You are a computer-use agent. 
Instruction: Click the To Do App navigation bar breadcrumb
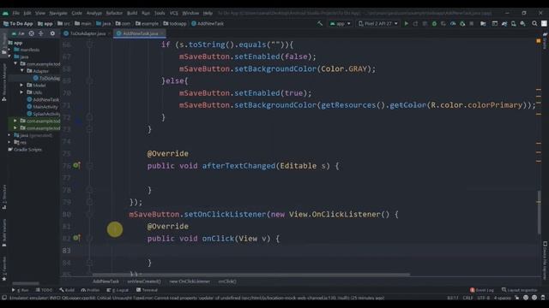tap(18, 23)
